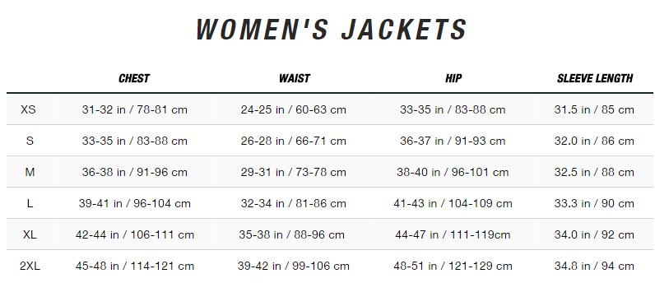Click the M size row label

point(30,173)
